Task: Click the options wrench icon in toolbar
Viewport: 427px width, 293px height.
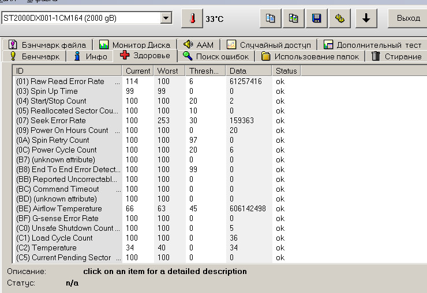Action: coord(340,18)
